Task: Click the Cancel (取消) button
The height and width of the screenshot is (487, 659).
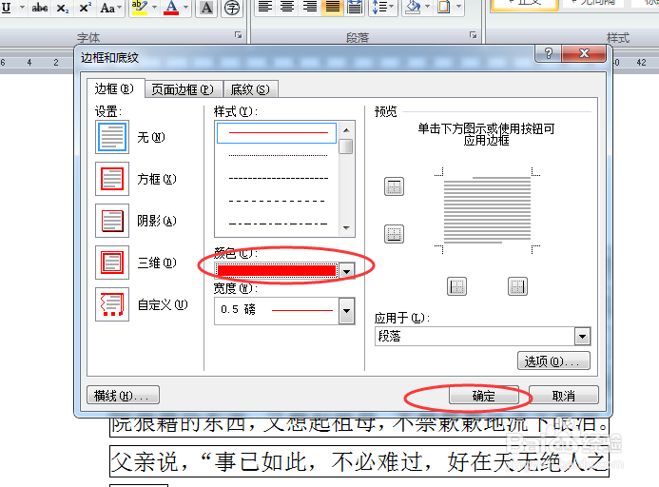Action: pyautogui.click(x=563, y=396)
